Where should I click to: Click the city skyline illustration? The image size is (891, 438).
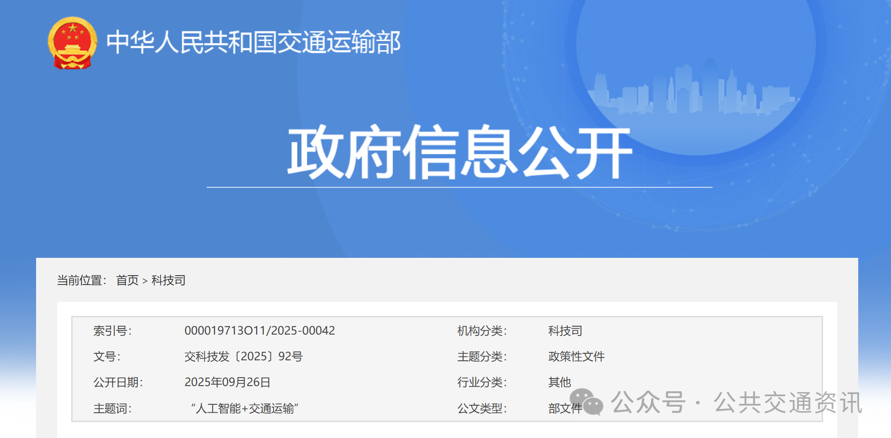click(x=692, y=91)
